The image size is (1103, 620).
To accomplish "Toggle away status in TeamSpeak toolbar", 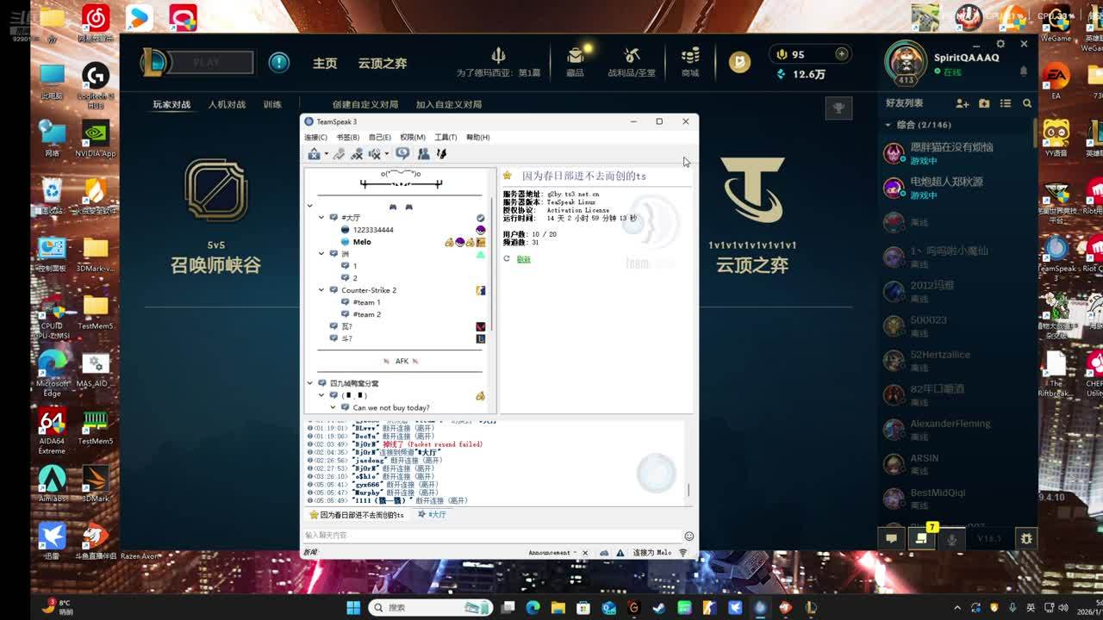I will click(315, 154).
